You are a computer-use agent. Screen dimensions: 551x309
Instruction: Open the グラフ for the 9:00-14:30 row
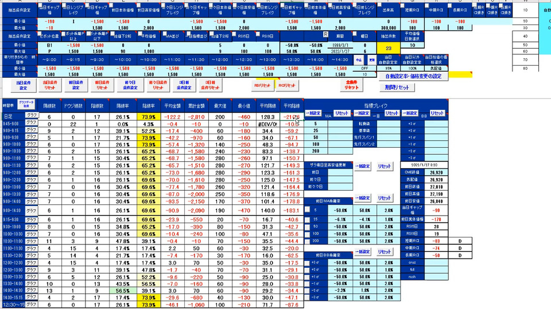(31, 211)
